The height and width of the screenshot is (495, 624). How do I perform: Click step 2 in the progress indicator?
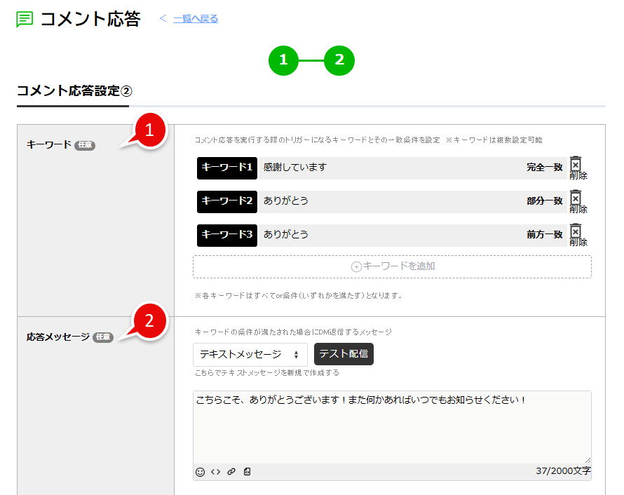click(x=339, y=61)
